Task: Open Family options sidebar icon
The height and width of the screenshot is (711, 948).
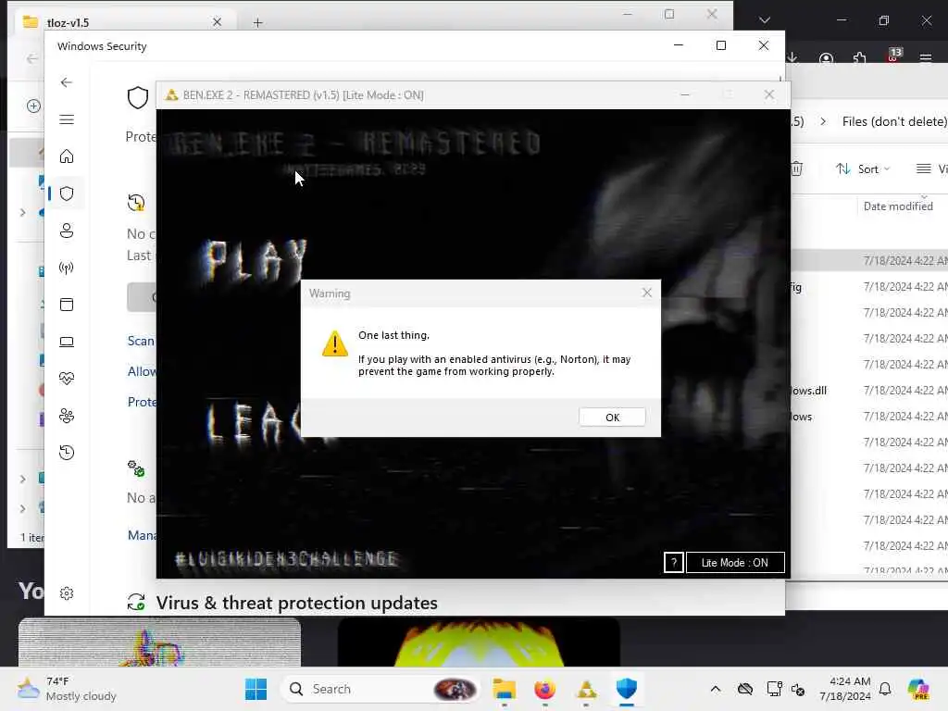Action: pos(67,416)
